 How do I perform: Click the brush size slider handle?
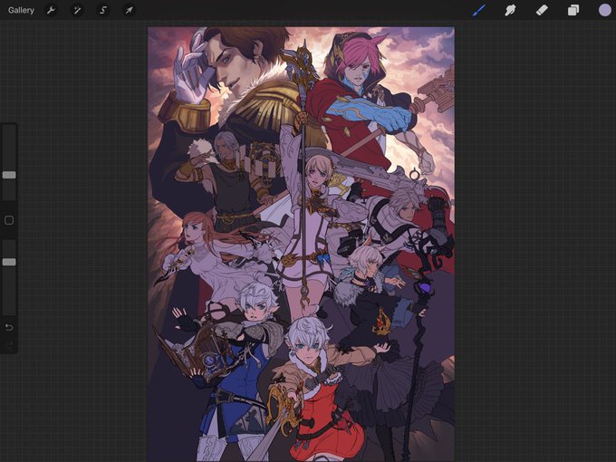[x=9, y=175]
